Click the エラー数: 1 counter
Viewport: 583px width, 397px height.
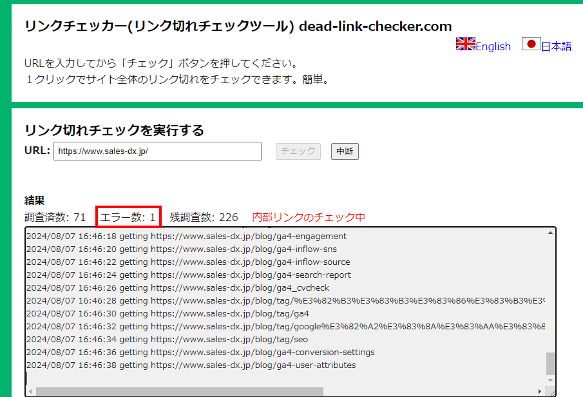point(128,217)
